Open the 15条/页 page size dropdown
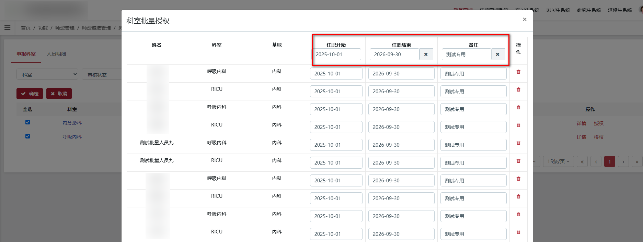643x242 pixels. (559, 161)
